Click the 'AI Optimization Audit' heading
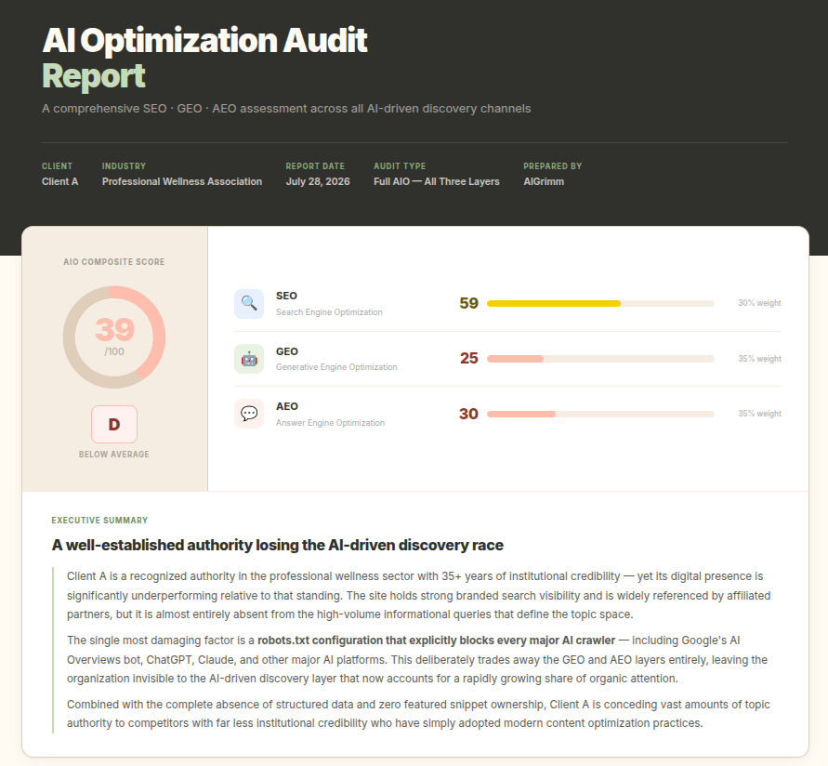Viewport: 828px width, 766px height. click(204, 40)
